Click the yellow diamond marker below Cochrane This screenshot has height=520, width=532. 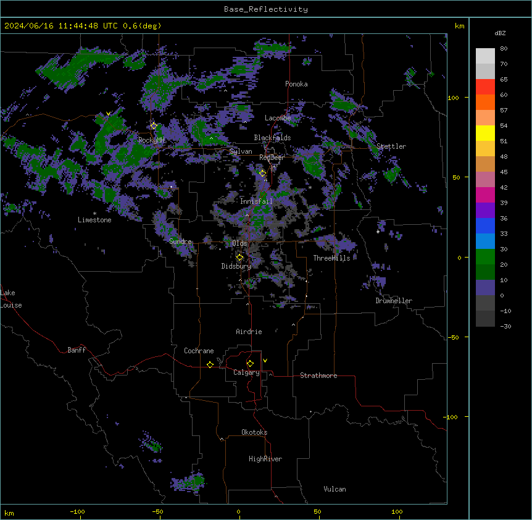(210, 364)
